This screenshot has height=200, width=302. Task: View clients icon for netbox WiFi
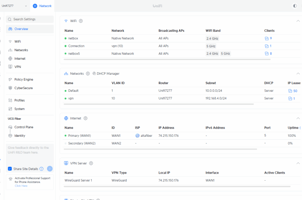(x=266, y=38)
